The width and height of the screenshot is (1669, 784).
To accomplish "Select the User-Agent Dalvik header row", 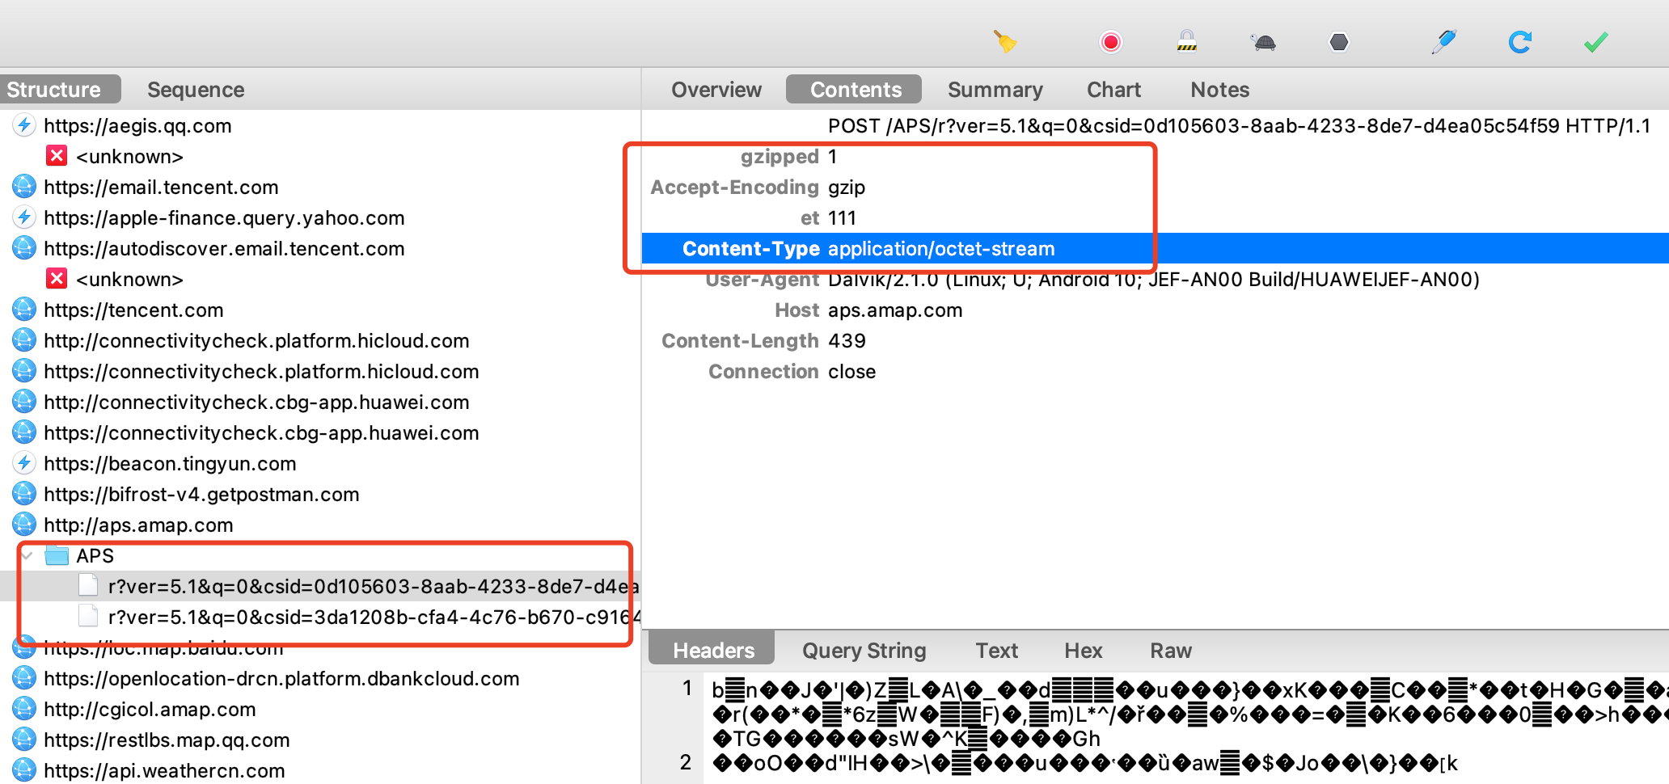I will [1156, 279].
